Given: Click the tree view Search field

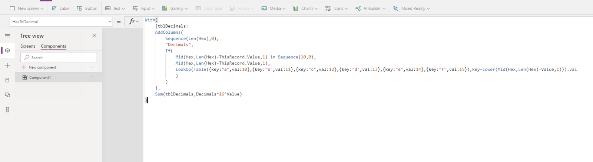Looking at the screenshot, I should (59, 57).
